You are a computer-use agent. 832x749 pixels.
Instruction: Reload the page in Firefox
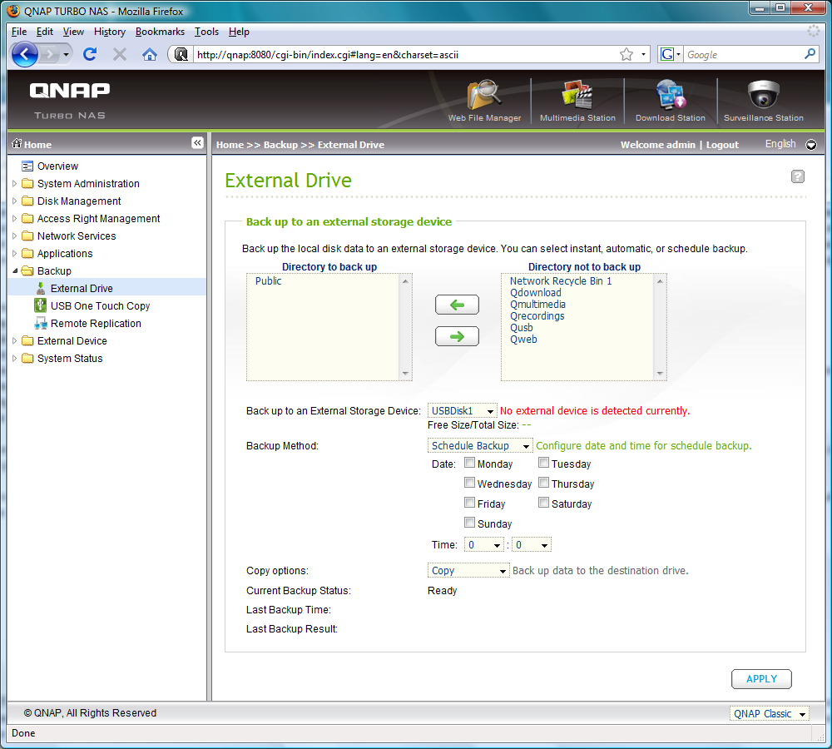[x=90, y=54]
